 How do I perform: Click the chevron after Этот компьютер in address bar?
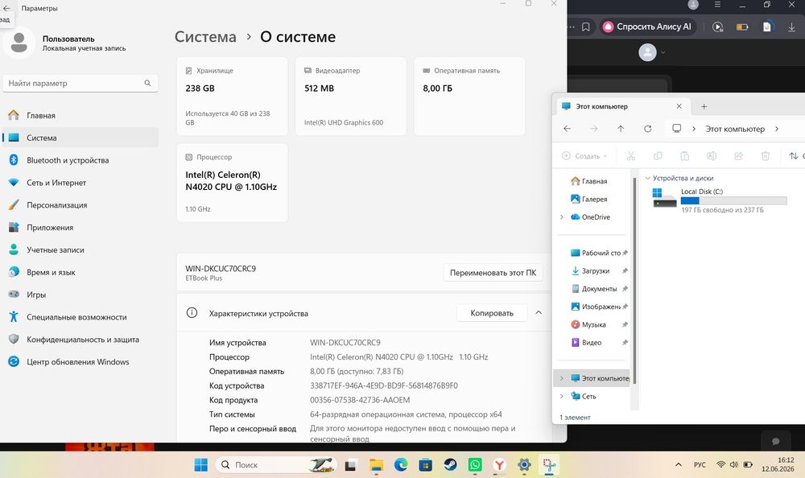click(777, 129)
